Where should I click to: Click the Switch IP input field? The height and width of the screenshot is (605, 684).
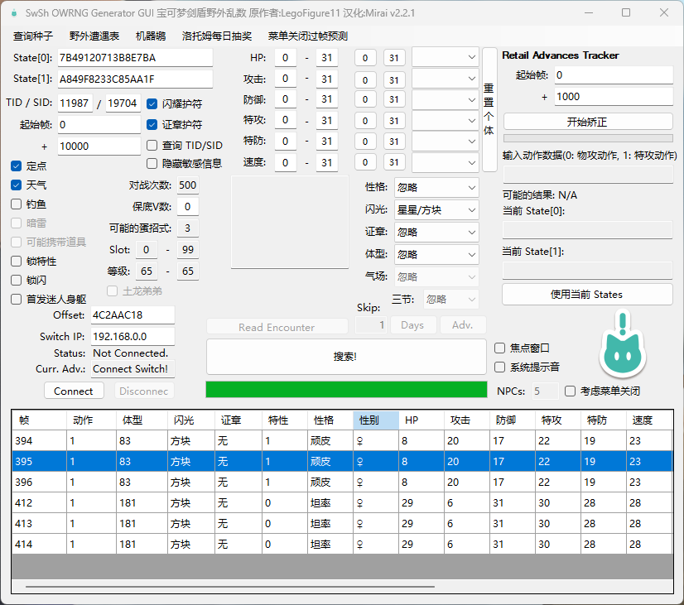(x=132, y=337)
